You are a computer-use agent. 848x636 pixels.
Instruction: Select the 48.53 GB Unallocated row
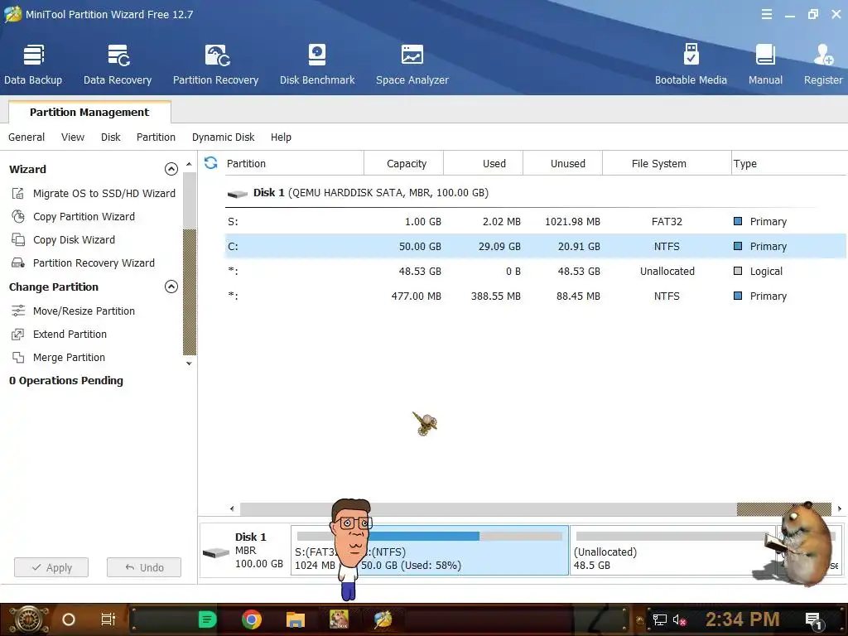(536, 271)
